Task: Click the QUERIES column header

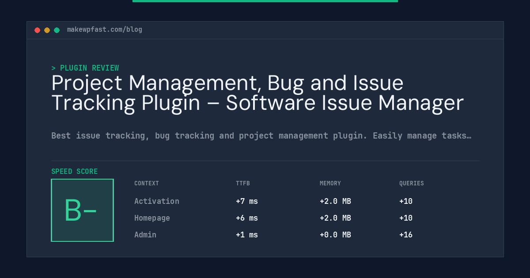Action: 412,183
